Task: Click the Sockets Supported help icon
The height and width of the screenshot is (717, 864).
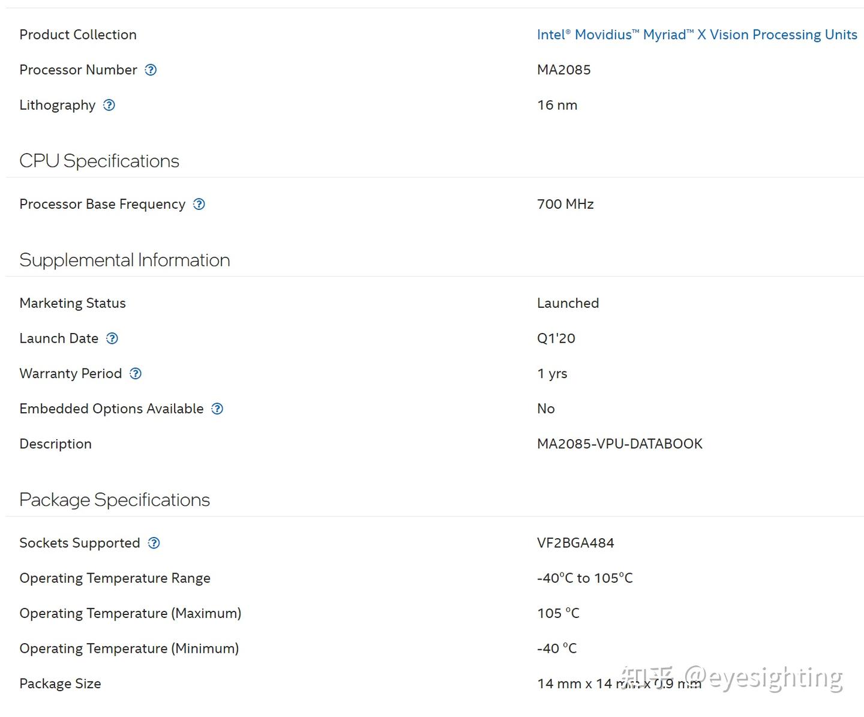Action: [x=154, y=543]
